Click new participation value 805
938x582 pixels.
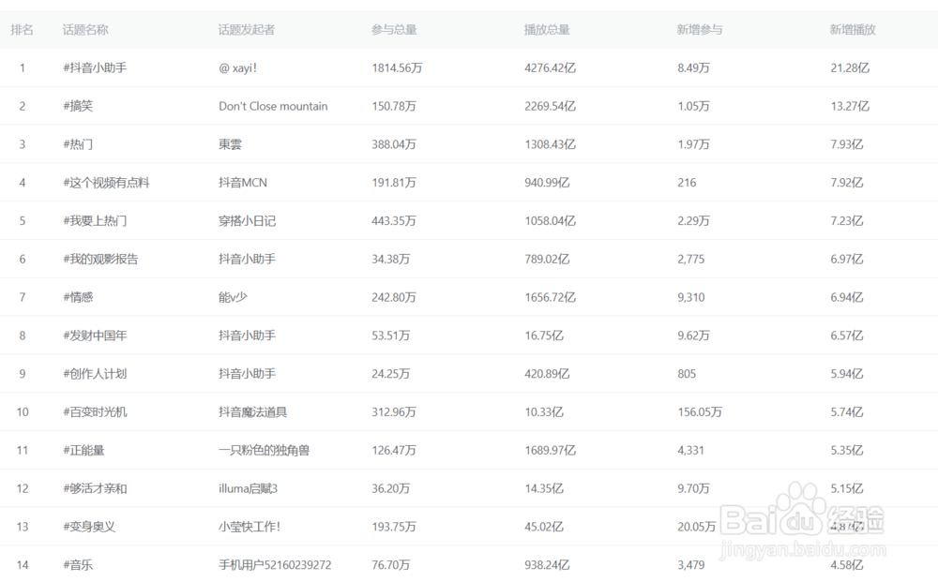687,374
